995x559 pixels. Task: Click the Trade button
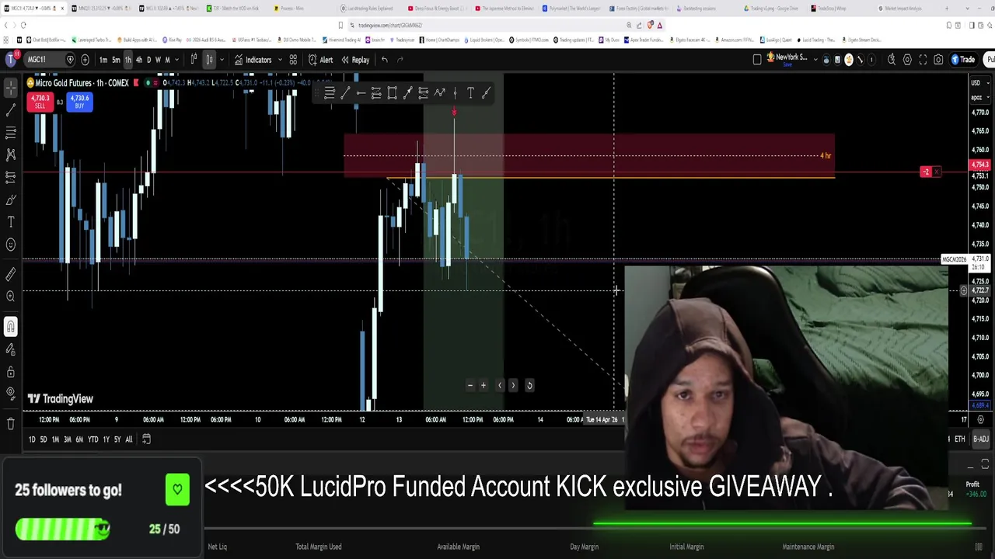964,60
